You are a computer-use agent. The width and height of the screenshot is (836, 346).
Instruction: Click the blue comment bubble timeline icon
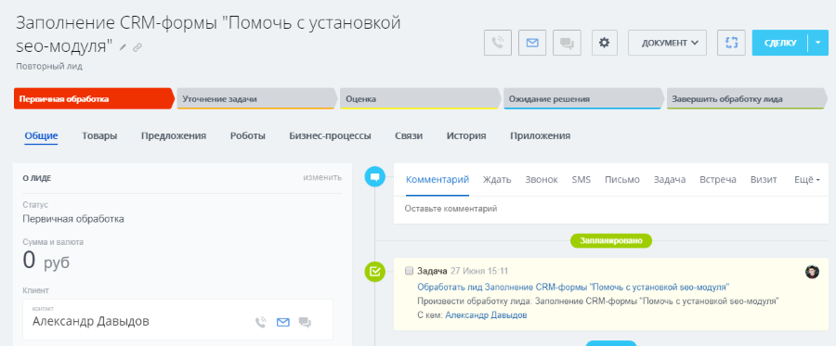[x=375, y=176]
